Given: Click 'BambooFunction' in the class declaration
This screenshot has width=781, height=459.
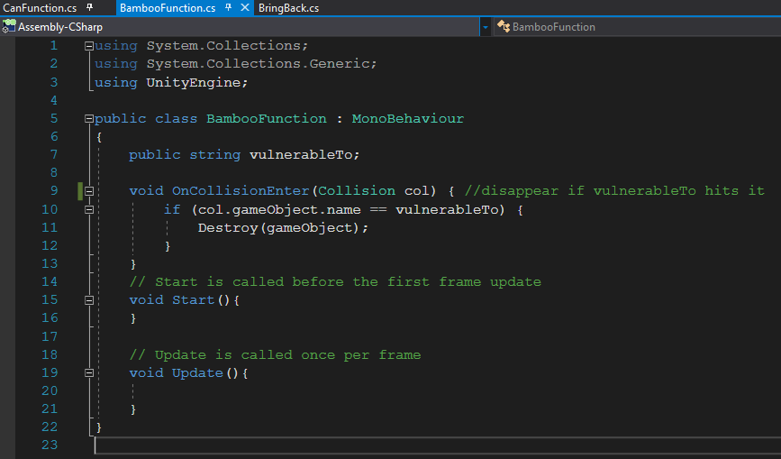Looking at the screenshot, I should click(267, 119).
